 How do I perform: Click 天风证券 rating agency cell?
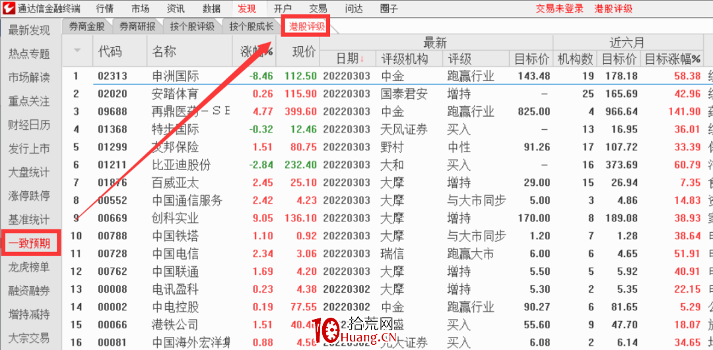click(404, 129)
